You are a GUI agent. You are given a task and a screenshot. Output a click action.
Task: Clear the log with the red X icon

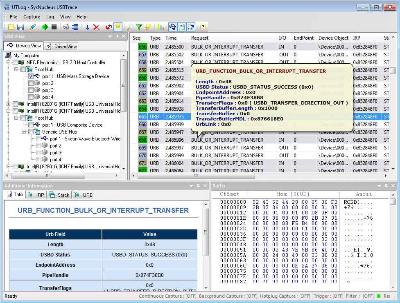pyautogui.click(x=97, y=27)
